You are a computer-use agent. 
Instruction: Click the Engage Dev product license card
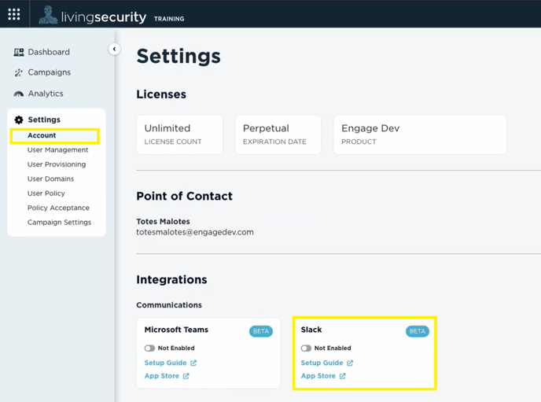420,135
